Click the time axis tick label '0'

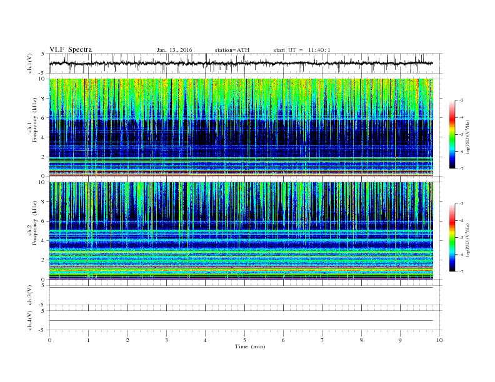coord(49,340)
